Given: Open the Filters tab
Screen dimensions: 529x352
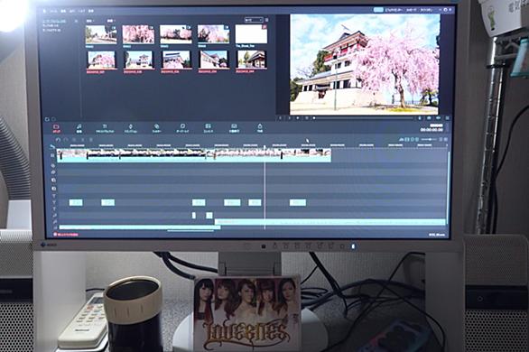Looking at the screenshot, I should 156,128.
